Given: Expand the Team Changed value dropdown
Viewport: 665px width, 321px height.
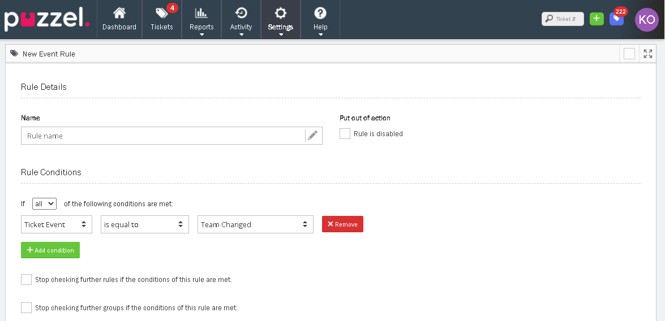Looking at the screenshot, I should tap(255, 224).
